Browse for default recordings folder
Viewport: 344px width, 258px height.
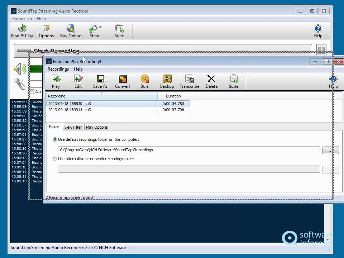pyautogui.click(x=330, y=150)
